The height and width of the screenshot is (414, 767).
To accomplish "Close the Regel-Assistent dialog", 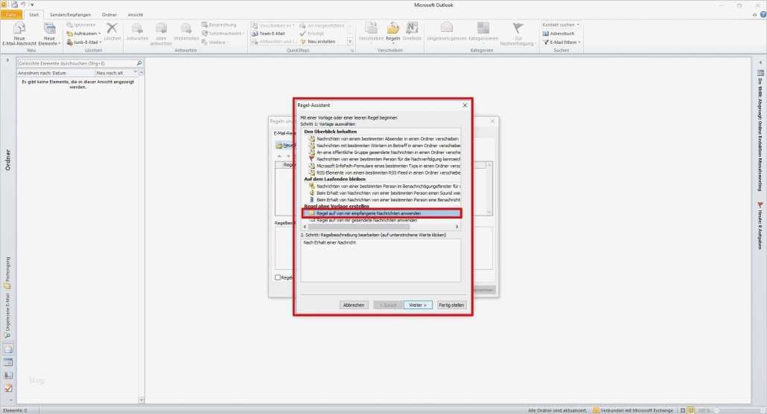I will click(465, 105).
